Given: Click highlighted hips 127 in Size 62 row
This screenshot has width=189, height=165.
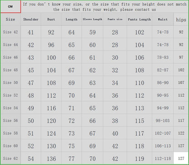Looking at the screenshot, I should click(x=181, y=159).
